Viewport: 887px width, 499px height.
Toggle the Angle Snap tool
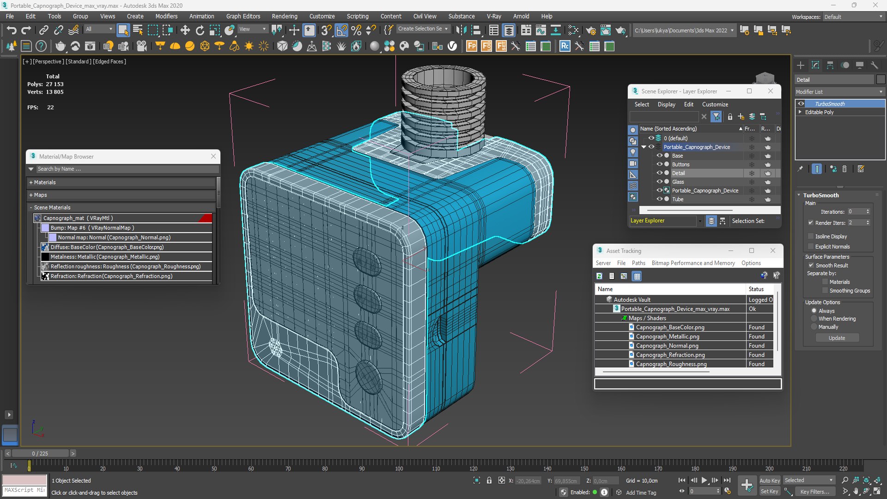click(x=341, y=30)
